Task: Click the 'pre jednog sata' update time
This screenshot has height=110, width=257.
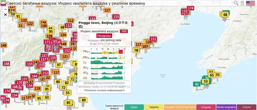Action: (x=111, y=40)
